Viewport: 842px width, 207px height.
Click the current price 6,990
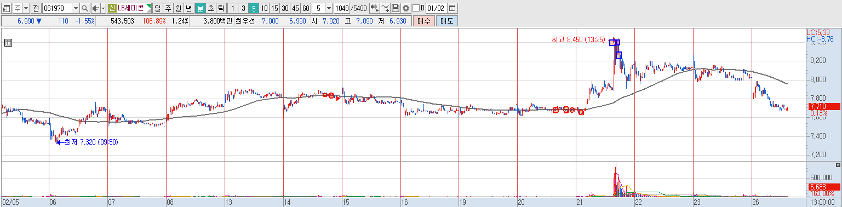(26, 21)
